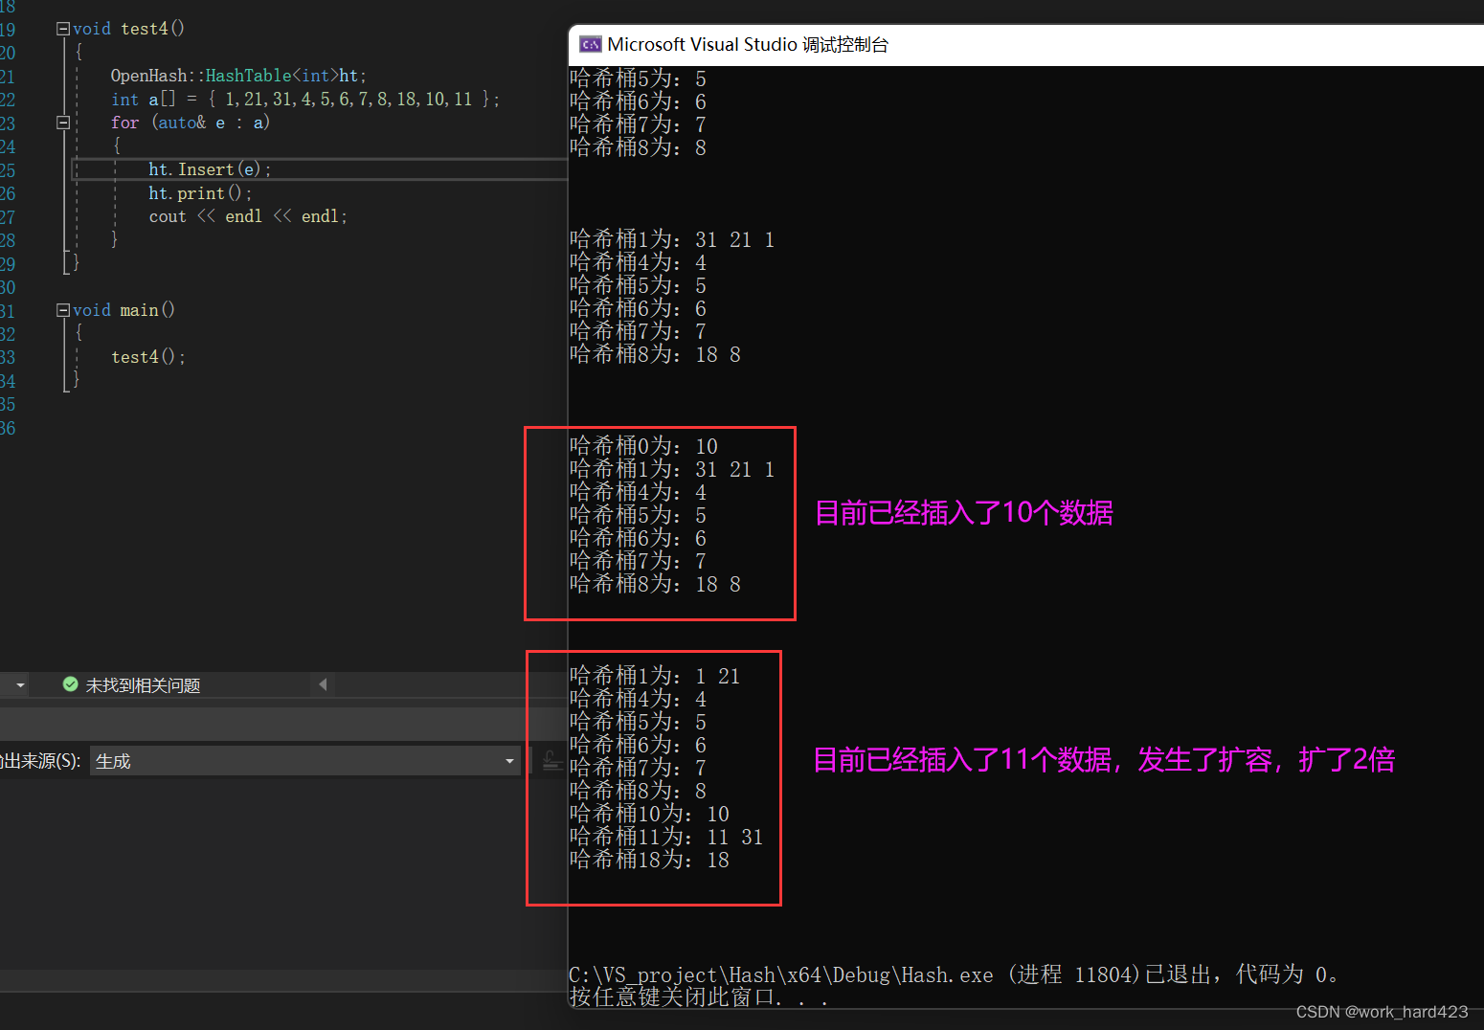Image resolution: width=1484 pixels, height=1030 pixels.
Task: Click the for (auto& e : a) line
Action: 191,123
